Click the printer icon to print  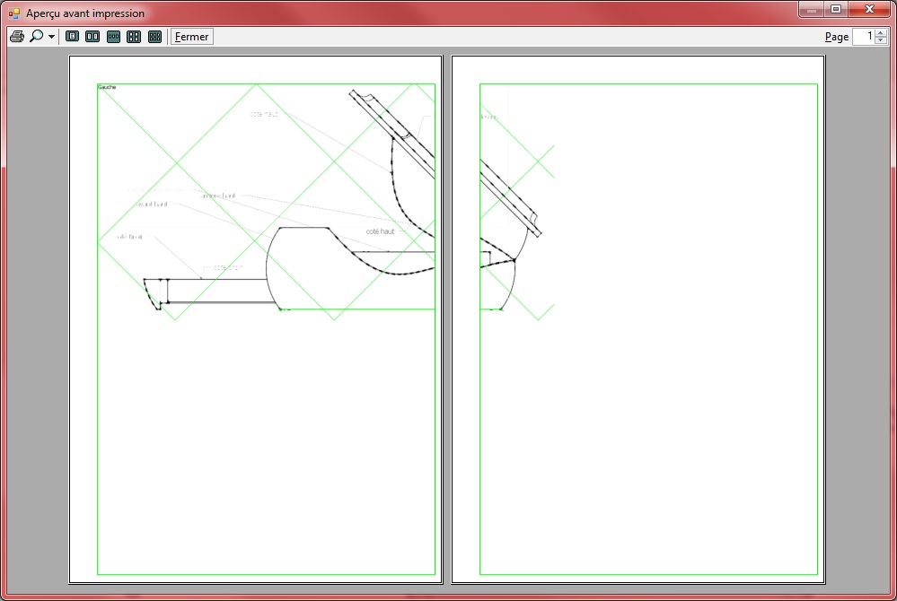click(16, 37)
